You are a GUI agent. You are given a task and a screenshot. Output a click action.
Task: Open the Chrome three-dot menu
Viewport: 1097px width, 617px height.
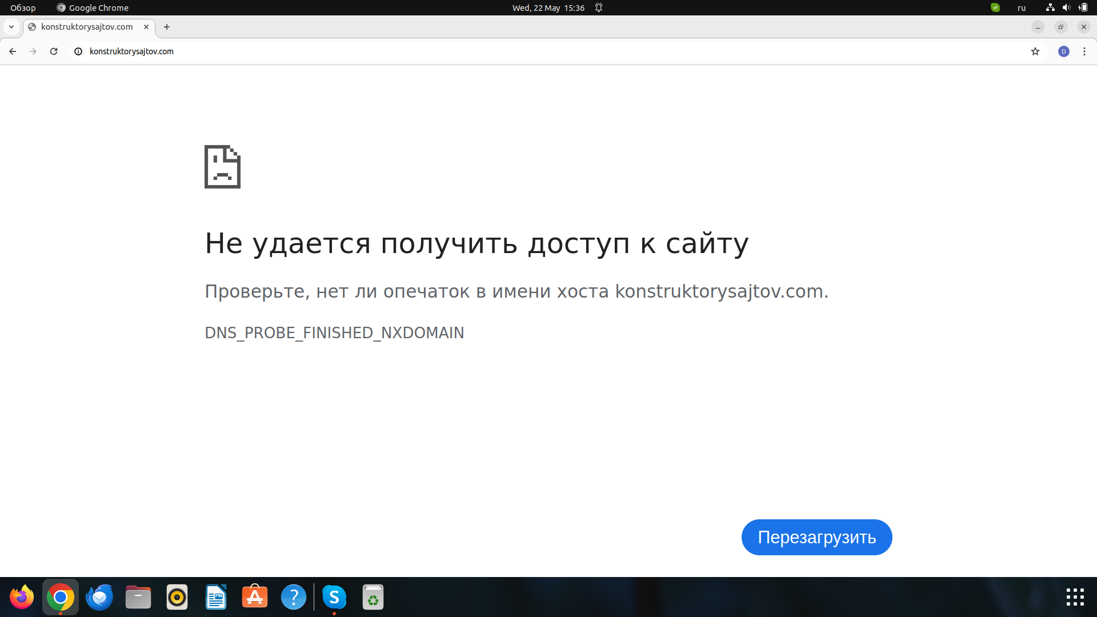1084,51
